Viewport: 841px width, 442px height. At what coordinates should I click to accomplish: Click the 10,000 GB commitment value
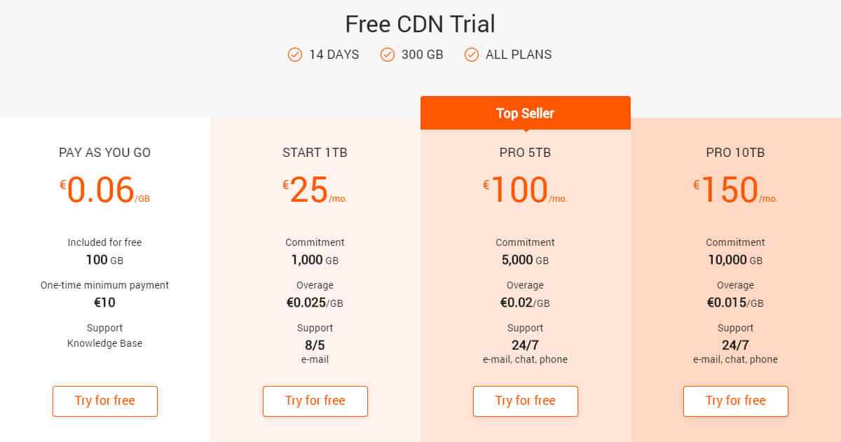click(736, 260)
